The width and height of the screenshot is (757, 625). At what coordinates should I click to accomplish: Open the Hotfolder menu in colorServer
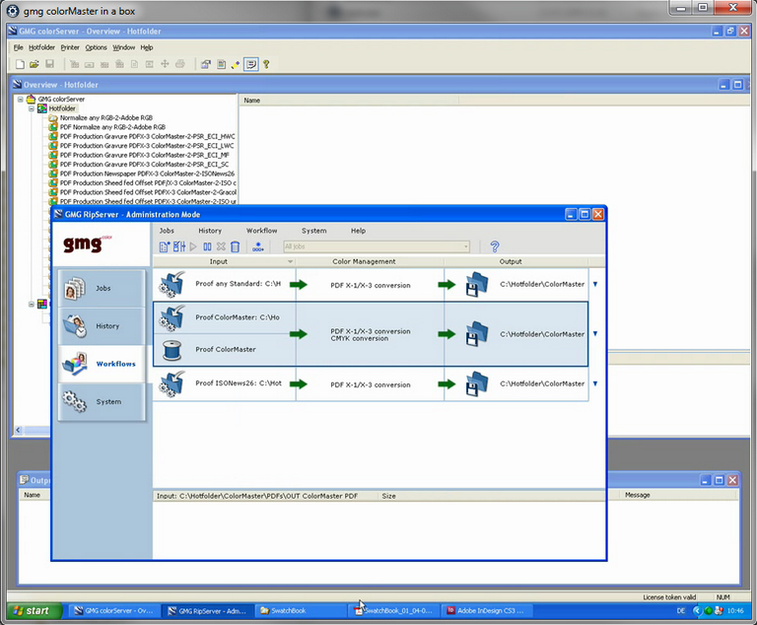[x=41, y=47]
